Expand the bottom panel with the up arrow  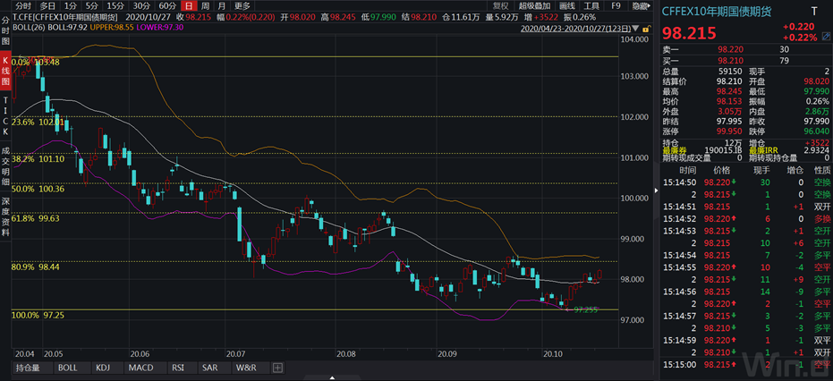tap(333, 377)
